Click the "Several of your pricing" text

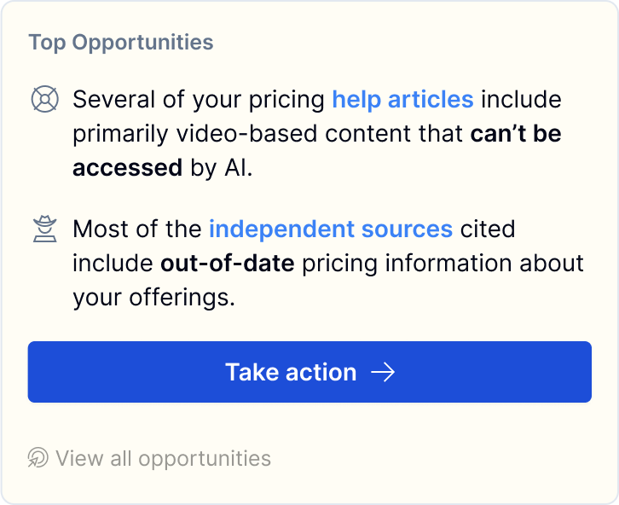(199, 100)
